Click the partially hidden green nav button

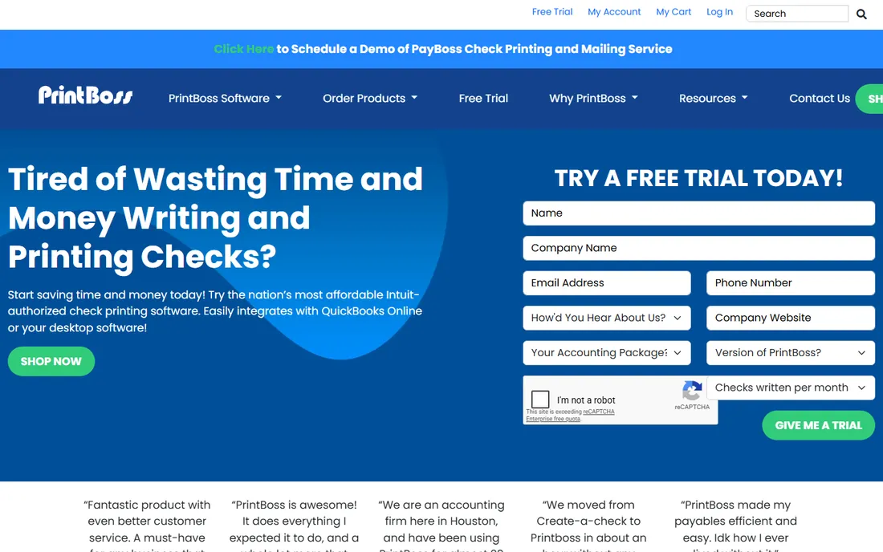tap(869, 99)
